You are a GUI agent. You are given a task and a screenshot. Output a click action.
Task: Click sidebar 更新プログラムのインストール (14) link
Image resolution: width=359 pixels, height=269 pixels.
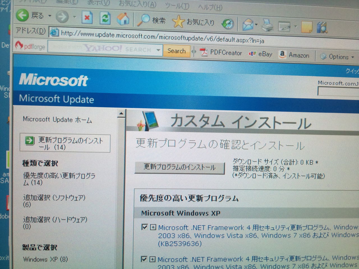coord(65,143)
